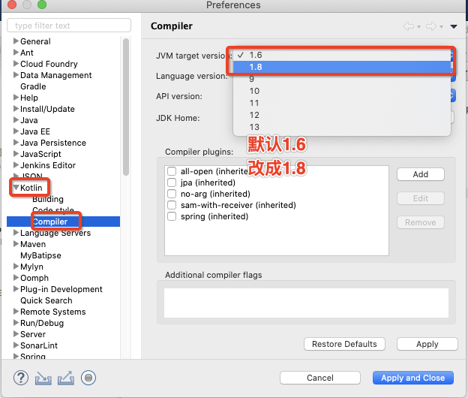Select the Oomph tree item
Viewport: 468px width, 398px height.
click(34, 278)
